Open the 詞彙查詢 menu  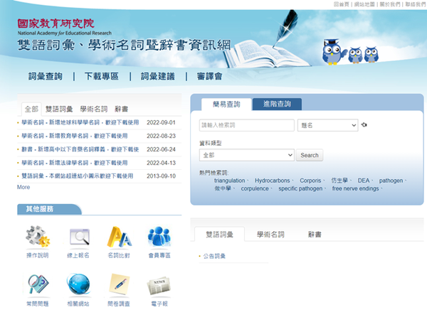46,76
